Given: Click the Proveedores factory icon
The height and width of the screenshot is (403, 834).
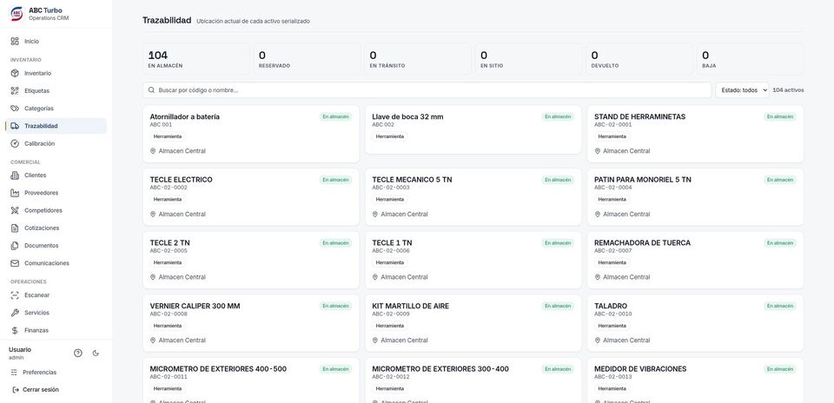Looking at the screenshot, I should [15, 193].
